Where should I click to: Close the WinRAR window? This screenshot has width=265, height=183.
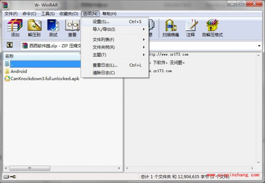[254, 3]
